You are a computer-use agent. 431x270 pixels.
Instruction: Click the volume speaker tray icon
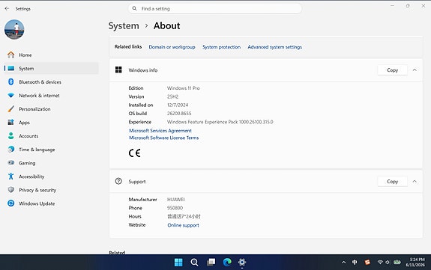pos(388,263)
